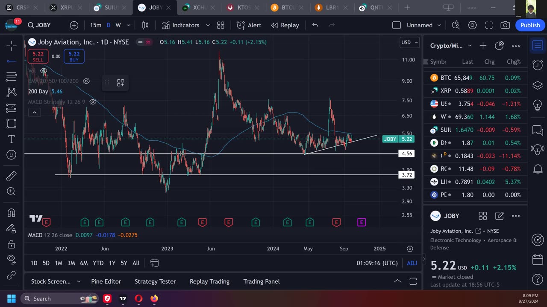Viewport: 547px width, 307px height.
Task: Select the zoom in tool
Action: 12,191
